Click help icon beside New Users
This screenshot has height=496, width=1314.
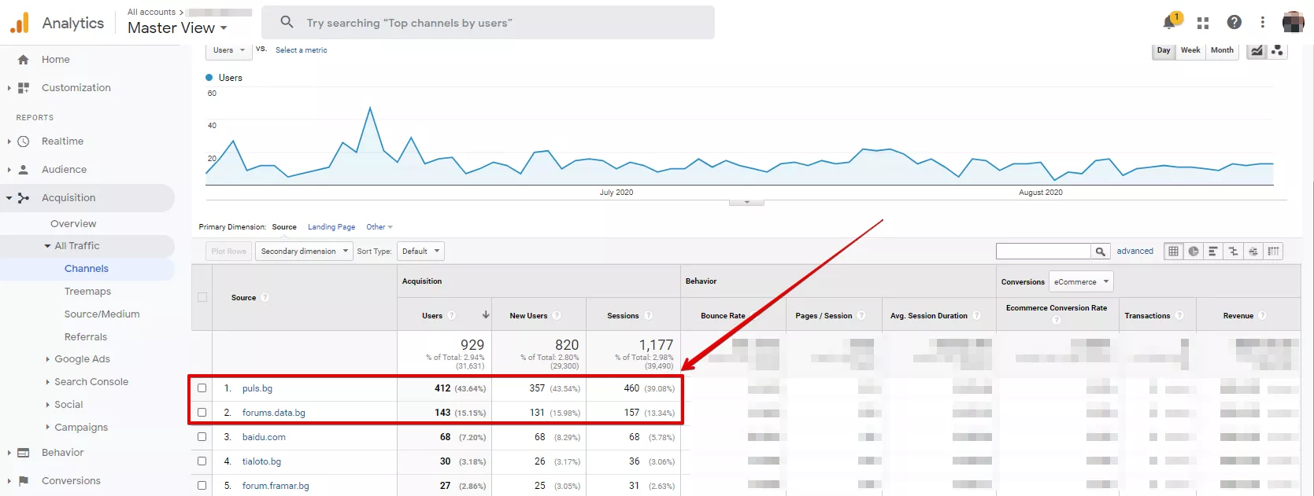coord(557,315)
